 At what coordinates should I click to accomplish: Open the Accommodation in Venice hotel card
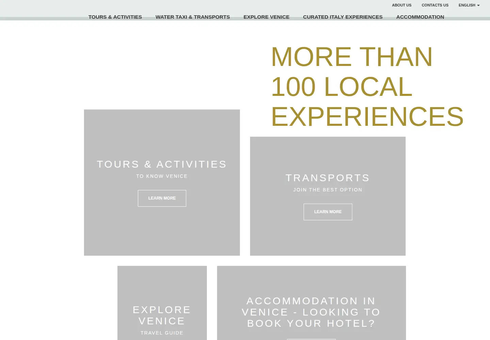311,303
